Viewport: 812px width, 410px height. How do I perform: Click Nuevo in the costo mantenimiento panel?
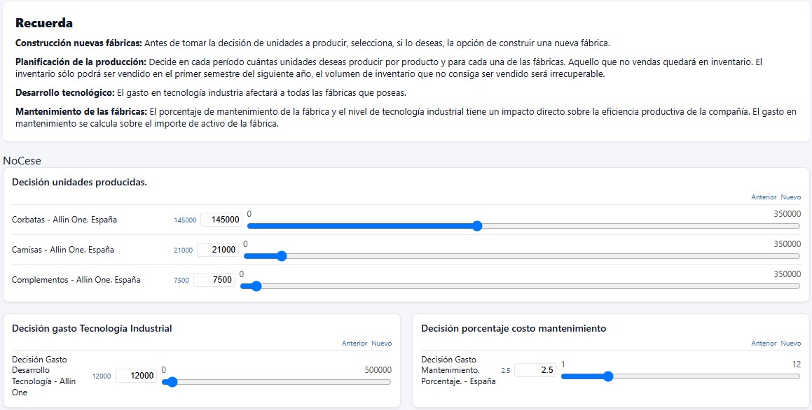(x=791, y=344)
